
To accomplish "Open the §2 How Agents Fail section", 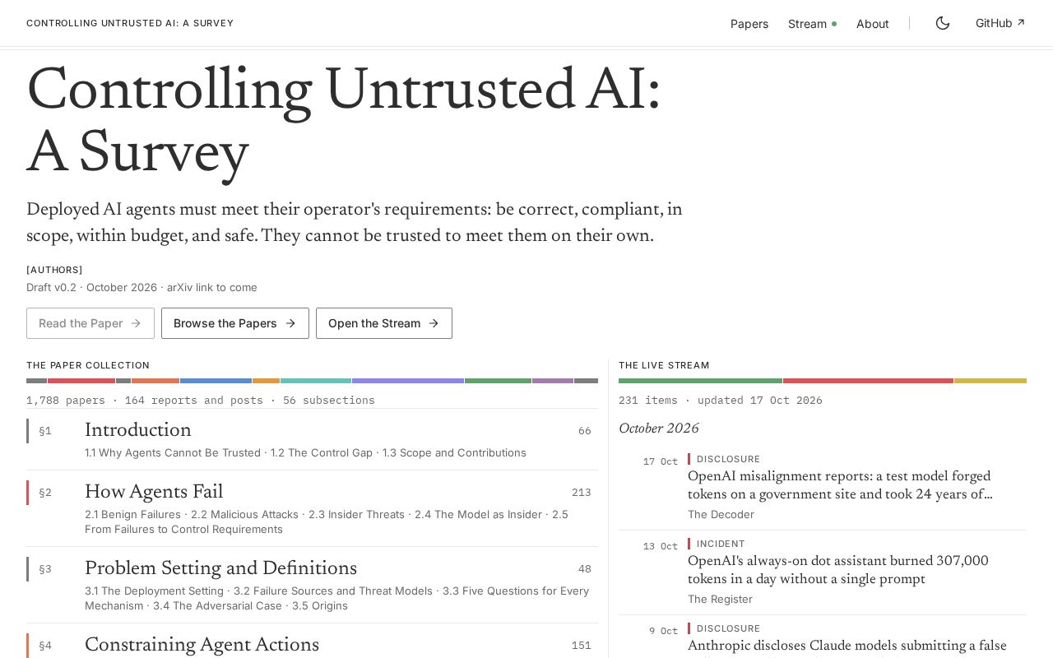I will click(313, 508).
